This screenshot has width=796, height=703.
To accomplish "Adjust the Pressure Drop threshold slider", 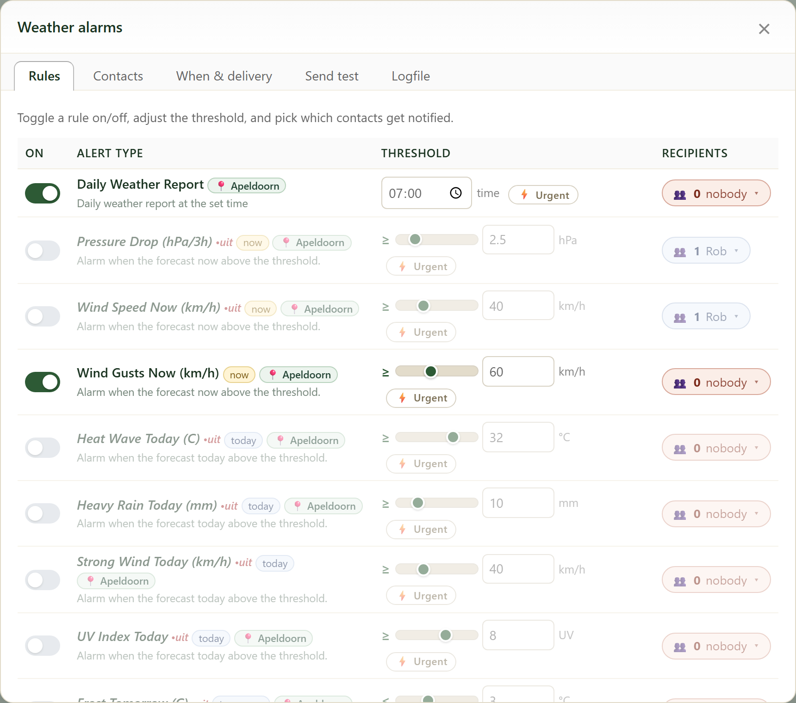I will pos(436,240).
